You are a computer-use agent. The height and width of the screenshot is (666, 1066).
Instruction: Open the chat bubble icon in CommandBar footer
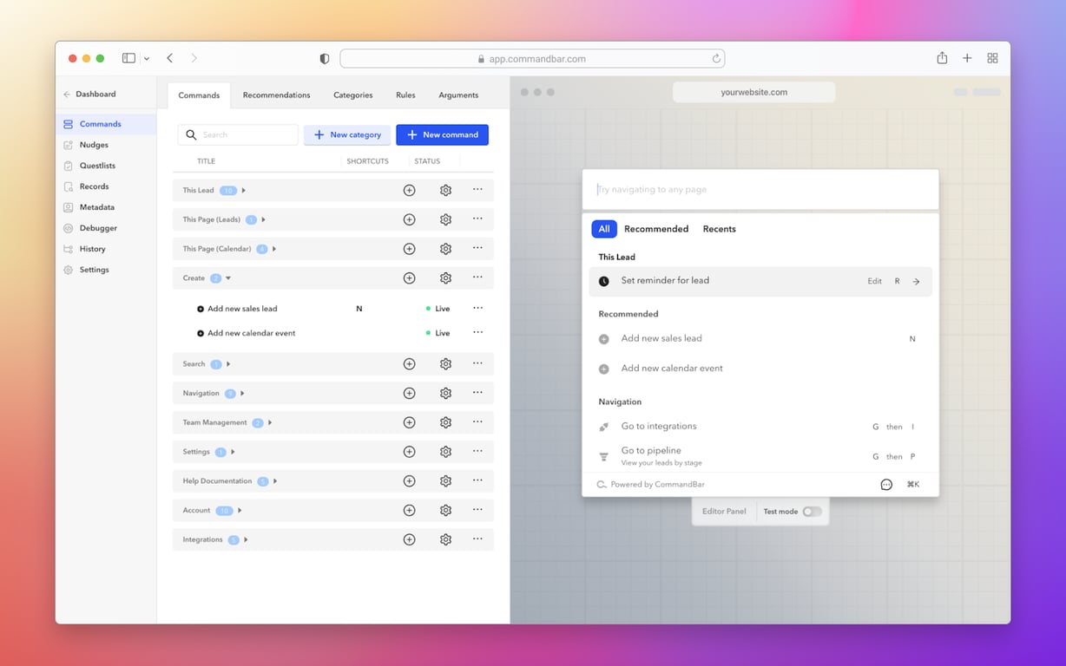pos(886,485)
